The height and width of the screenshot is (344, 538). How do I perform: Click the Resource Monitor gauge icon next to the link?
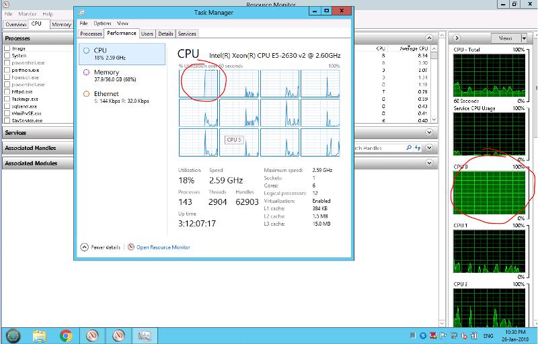[130, 247]
